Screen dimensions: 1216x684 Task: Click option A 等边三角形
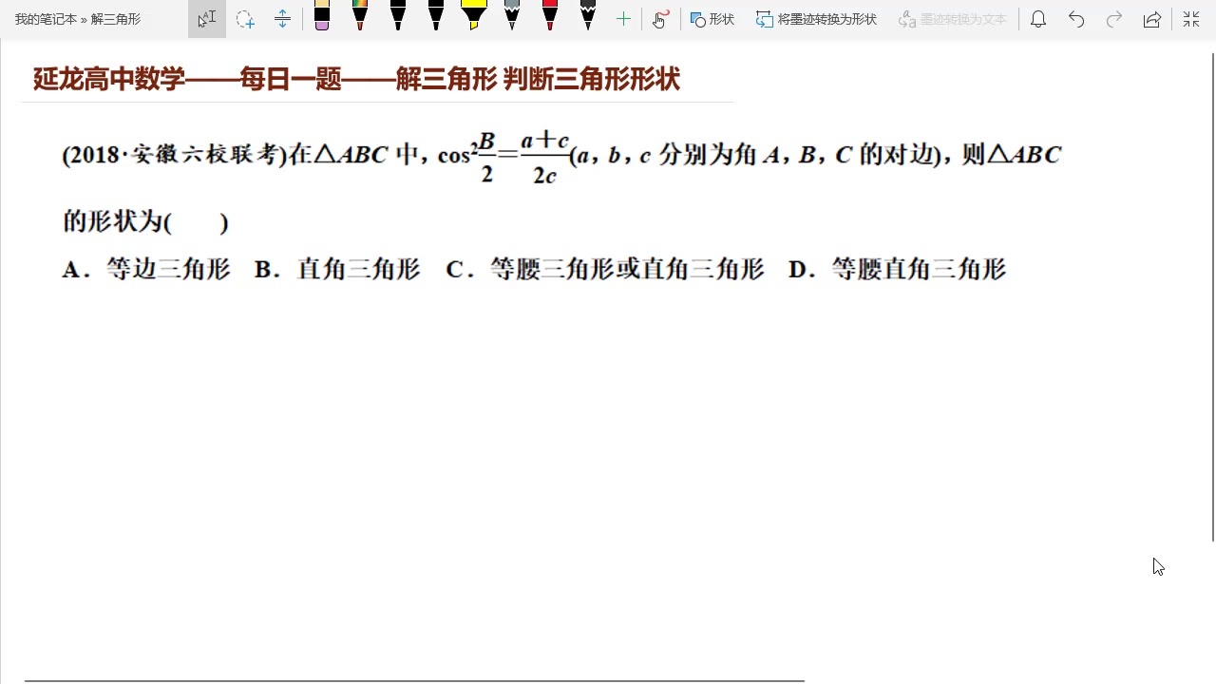tap(147, 270)
